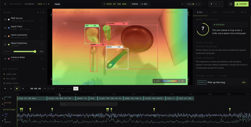Select the 'Place the mug in the' timeline segment

[x=61, y=98]
